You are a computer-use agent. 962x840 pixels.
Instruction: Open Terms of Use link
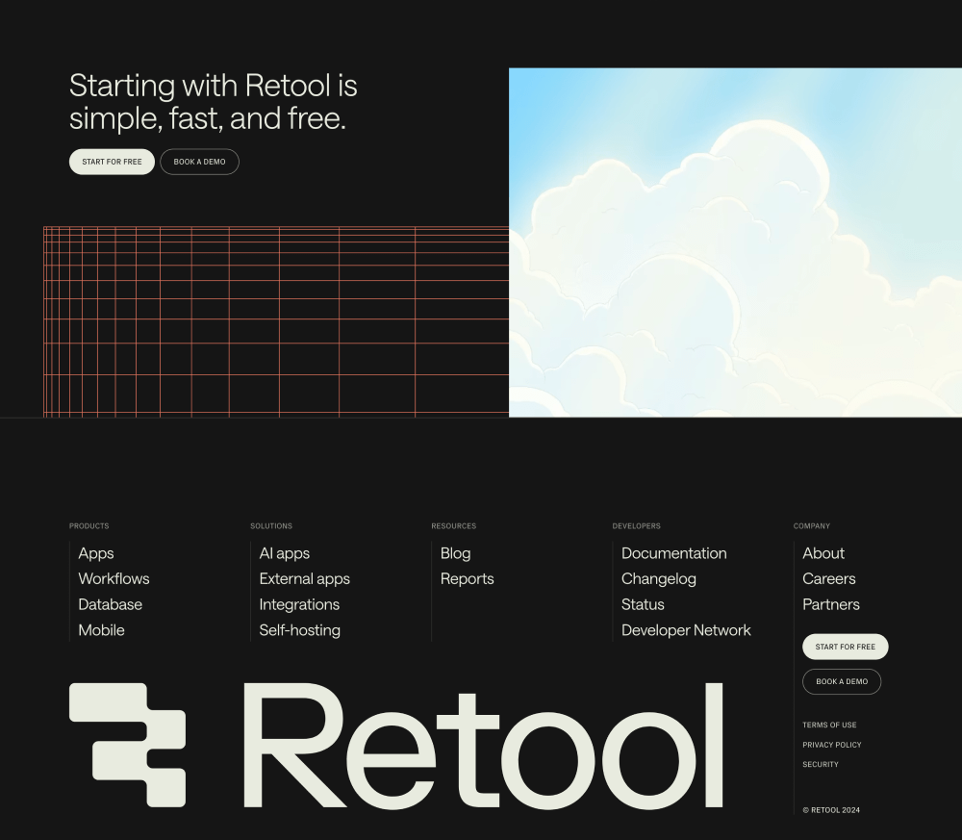point(829,725)
